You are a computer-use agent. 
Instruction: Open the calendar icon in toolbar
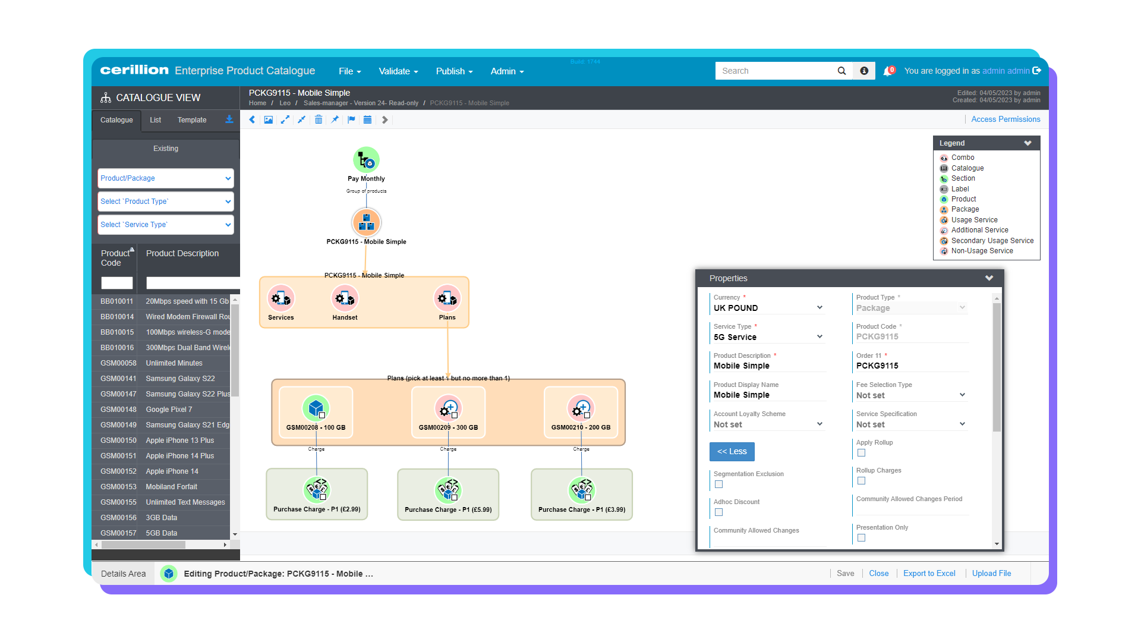pos(368,119)
